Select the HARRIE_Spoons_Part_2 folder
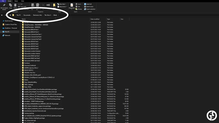This screenshot has height=123, width=219. point(31,68)
